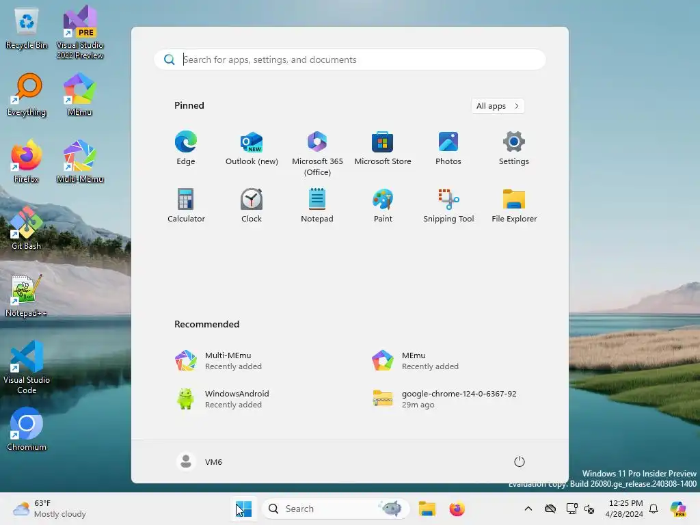Open Microsoft 365 (Office) app
Viewport: 700px width, 525px height.
point(317,154)
